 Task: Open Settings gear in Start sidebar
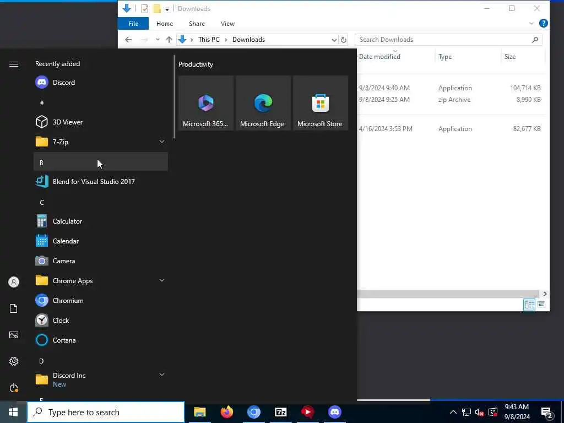click(14, 361)
